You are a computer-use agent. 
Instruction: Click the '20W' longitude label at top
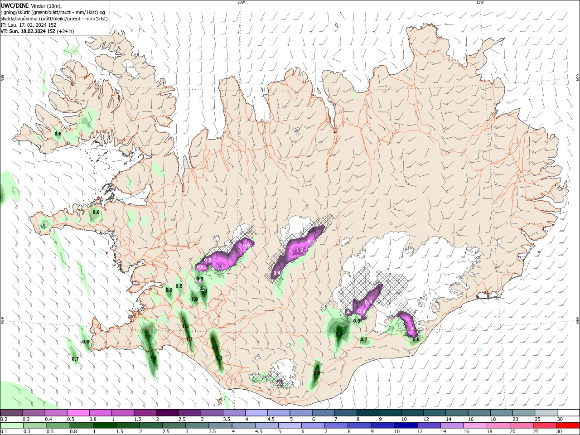(x=241, y=2)
